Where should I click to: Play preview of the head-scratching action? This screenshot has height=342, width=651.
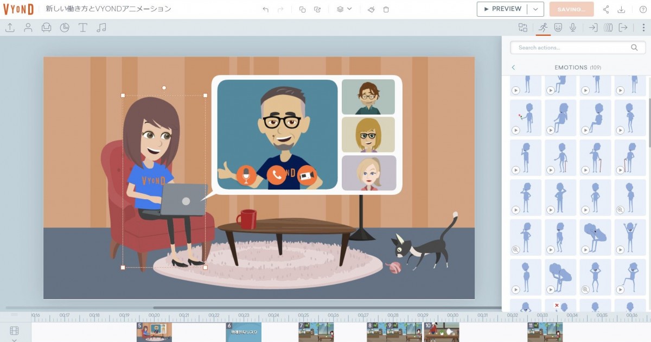tap(551, 210)
